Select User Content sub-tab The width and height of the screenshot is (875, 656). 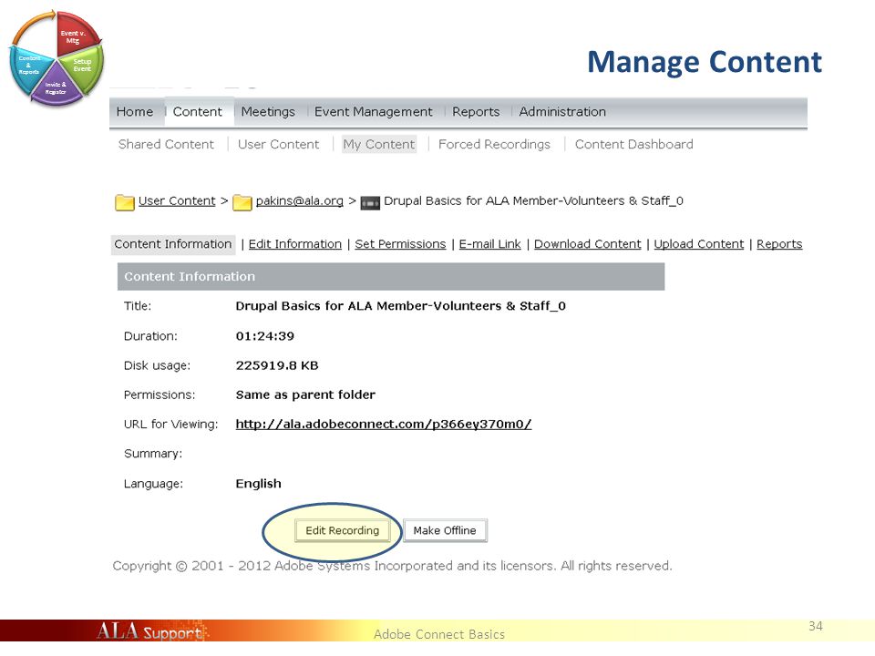click(x=279, y=145)
